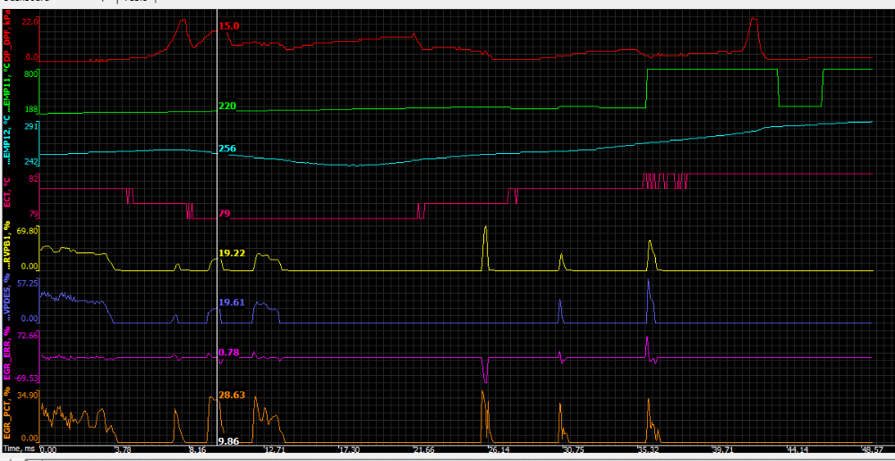Screen dimensions: 895x461
Task: Click the cyan 256 cursor value
Action: pos(227,149)
